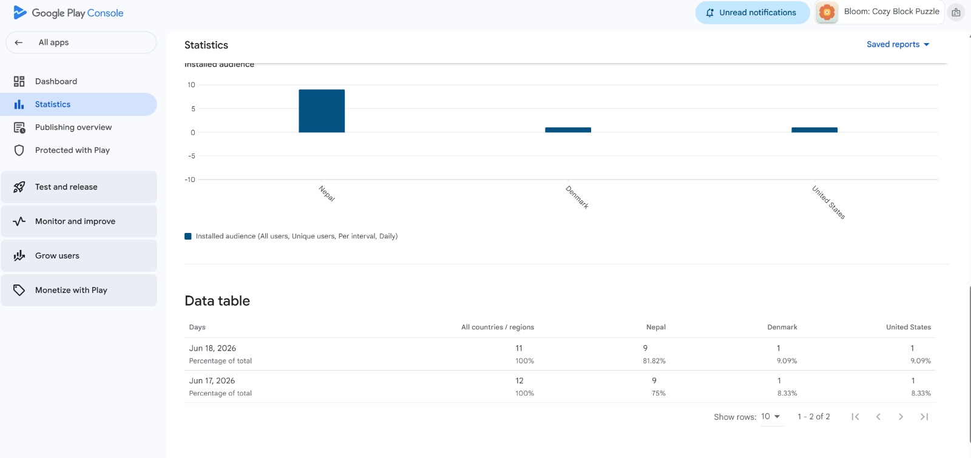This screenshot has width=971, height=458.
Task: Click the Bloom: Cozy Block Puzzle app selector
Action: click(x=879, y=12)
